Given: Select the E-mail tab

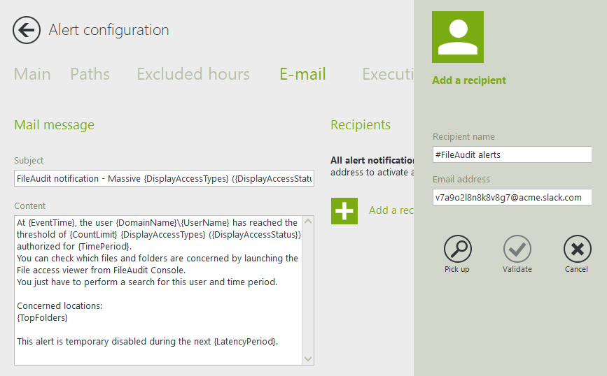Looking at the screenshot, I should tap(302, 74).
